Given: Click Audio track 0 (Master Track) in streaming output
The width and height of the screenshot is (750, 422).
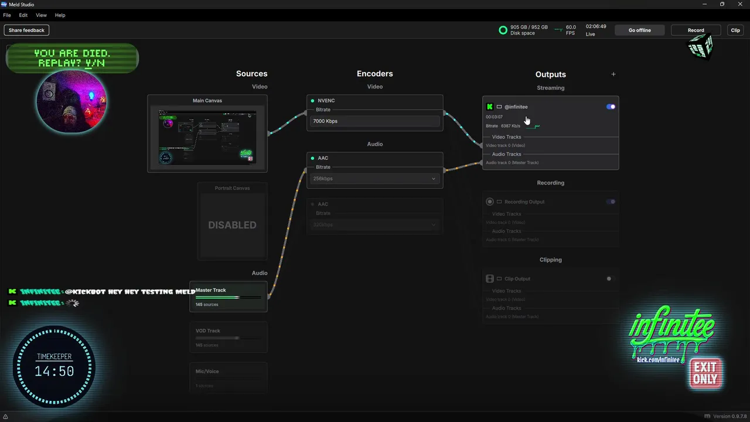Looking at the screenshot, I should click(x=512, y=162).
